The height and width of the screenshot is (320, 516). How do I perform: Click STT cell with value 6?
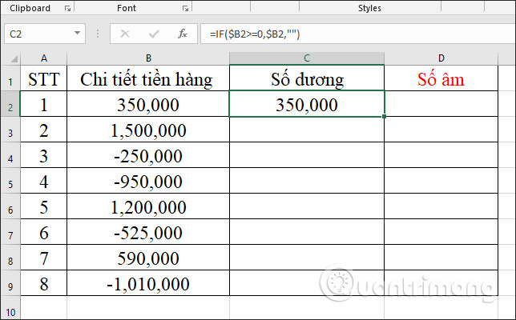[44, 232]
